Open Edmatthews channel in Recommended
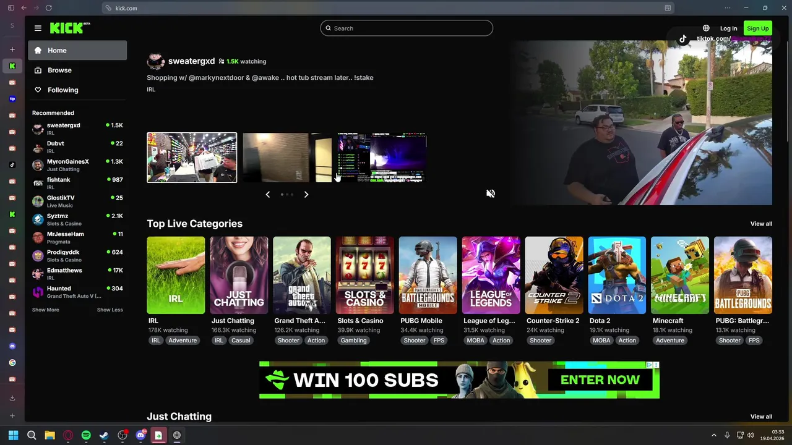The width and height of the screenshot is (792, 445). 77,274
